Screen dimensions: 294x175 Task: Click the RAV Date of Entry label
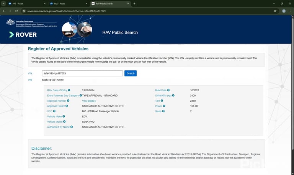tap(57, 90)
